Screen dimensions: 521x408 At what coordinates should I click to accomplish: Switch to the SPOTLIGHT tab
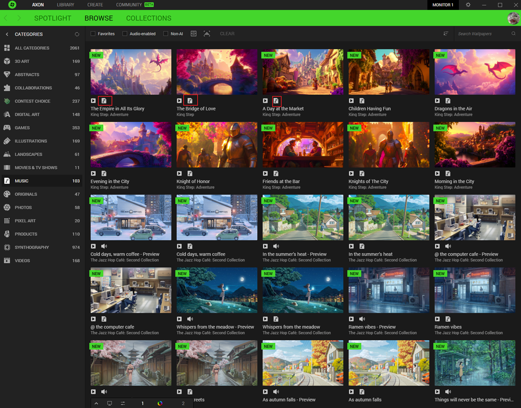pos(52,18)
